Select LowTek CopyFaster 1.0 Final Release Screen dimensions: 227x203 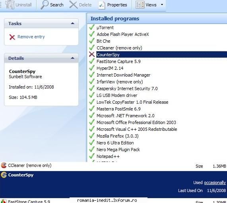point(132,102)
